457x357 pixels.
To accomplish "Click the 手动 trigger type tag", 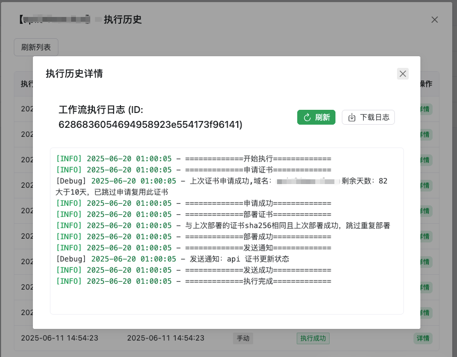I will [243, 338].
